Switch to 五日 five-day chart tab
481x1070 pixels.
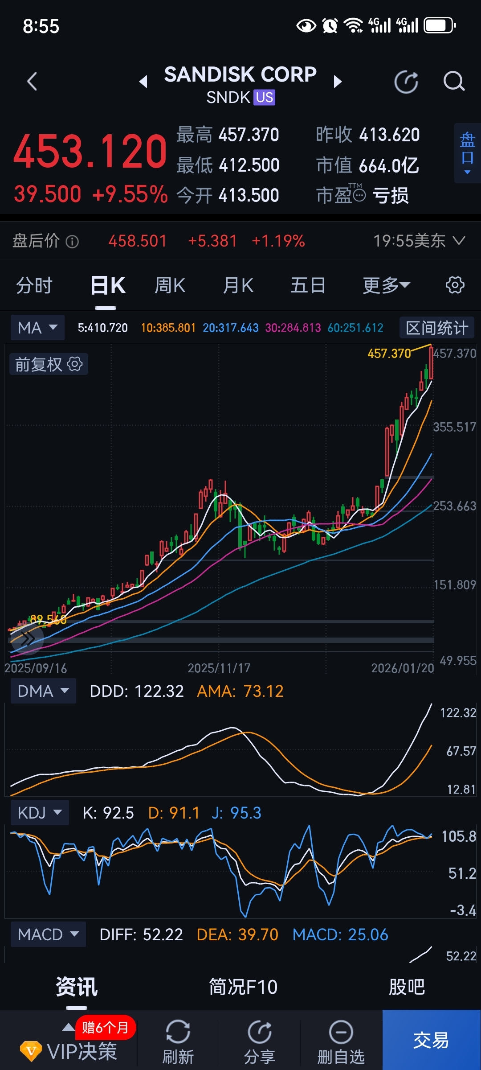[308, 285]
